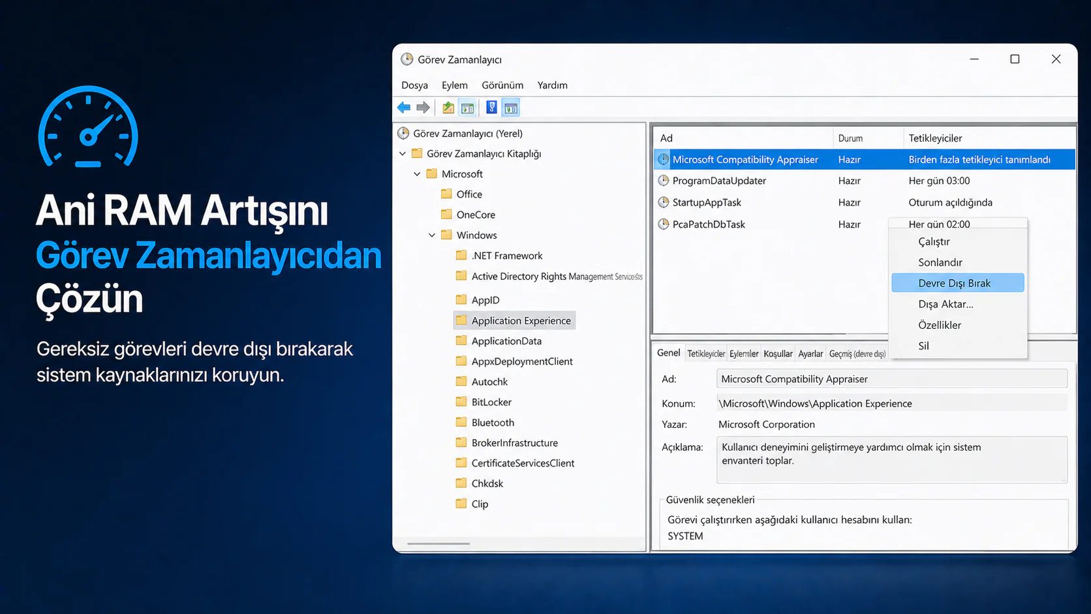This screenshot has height=614, width=1091.
Task: Select the PcaPatchDbTask row name
Action: click(x=709, y=224)
